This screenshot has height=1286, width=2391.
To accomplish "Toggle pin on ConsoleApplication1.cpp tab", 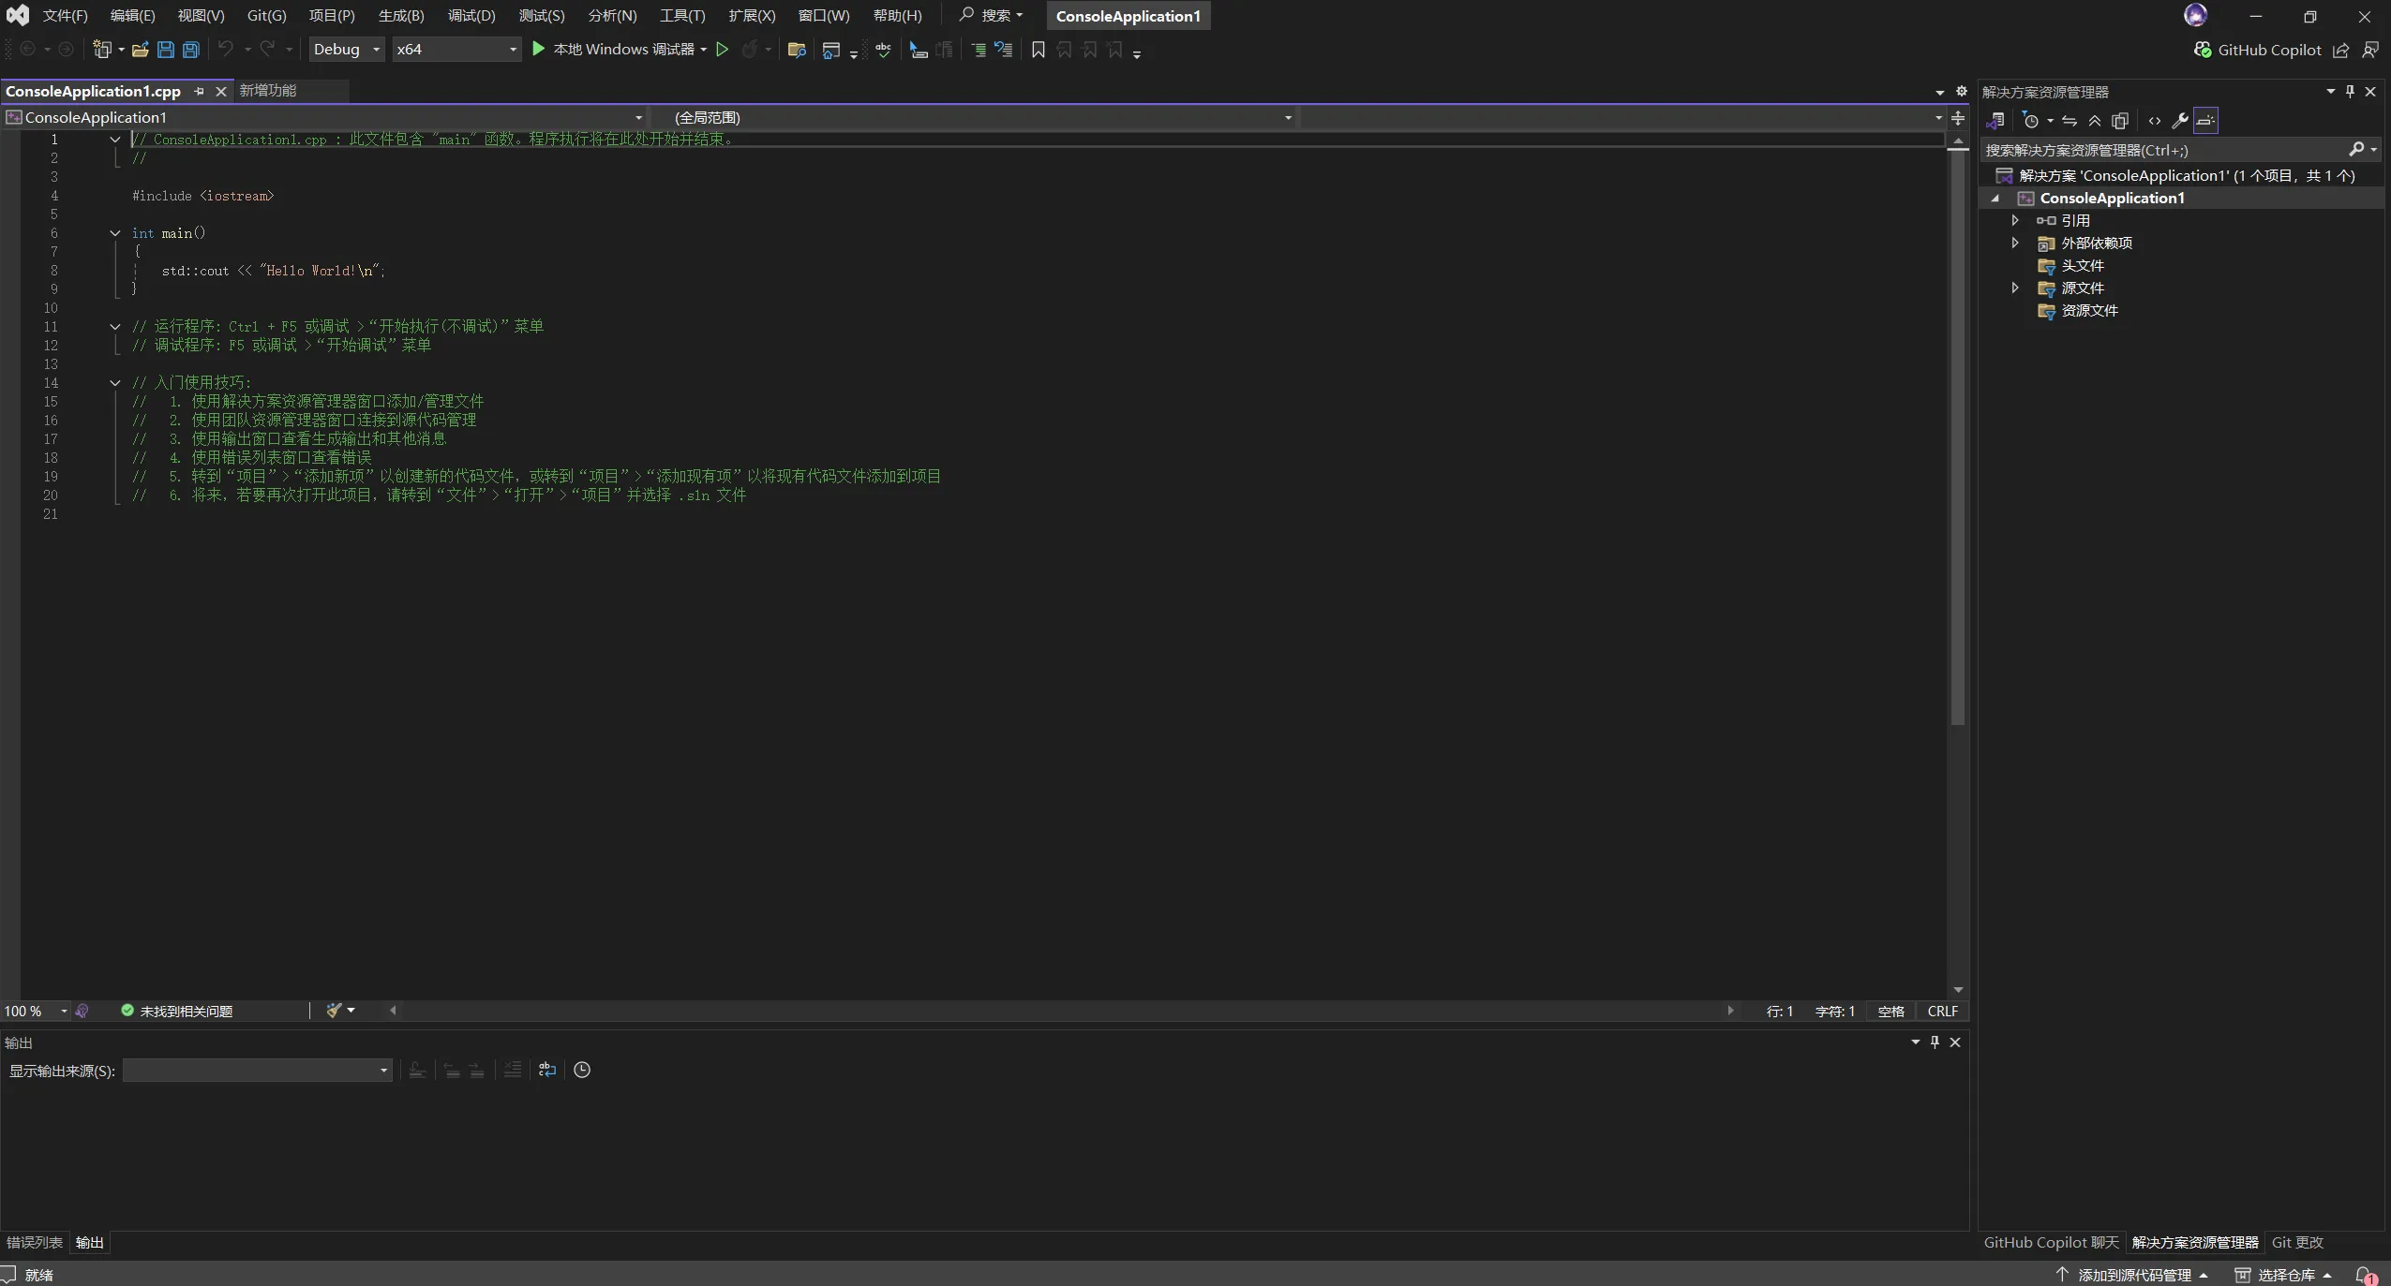I will 199,91.
